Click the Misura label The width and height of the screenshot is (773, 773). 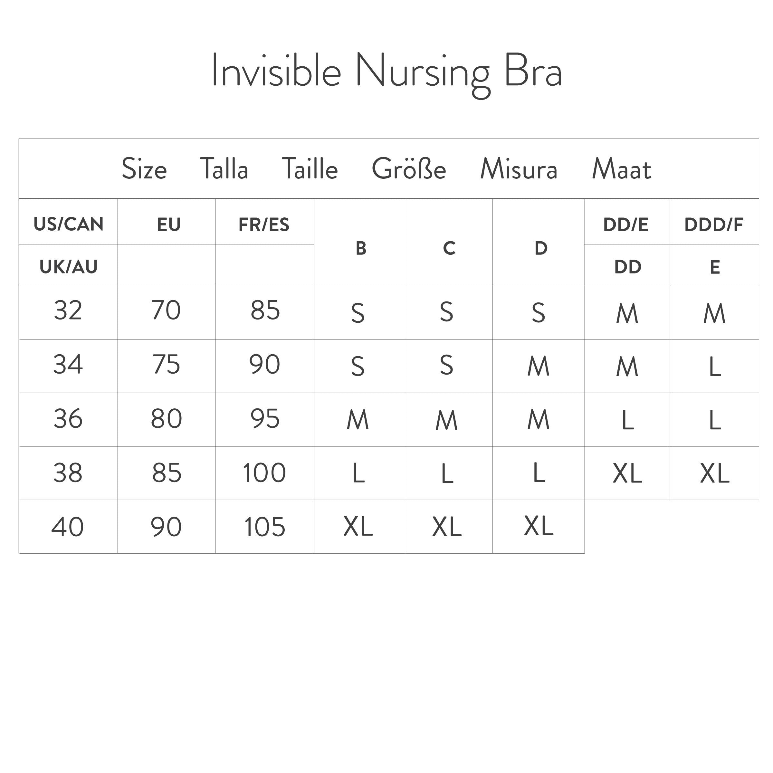519,169
